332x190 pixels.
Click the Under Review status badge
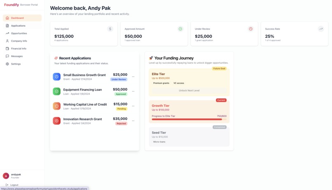click(x=119, y=79)
